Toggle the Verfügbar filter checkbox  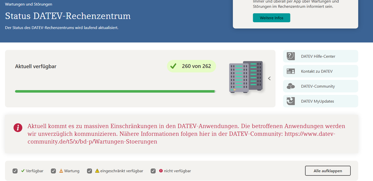click(15, 171)
